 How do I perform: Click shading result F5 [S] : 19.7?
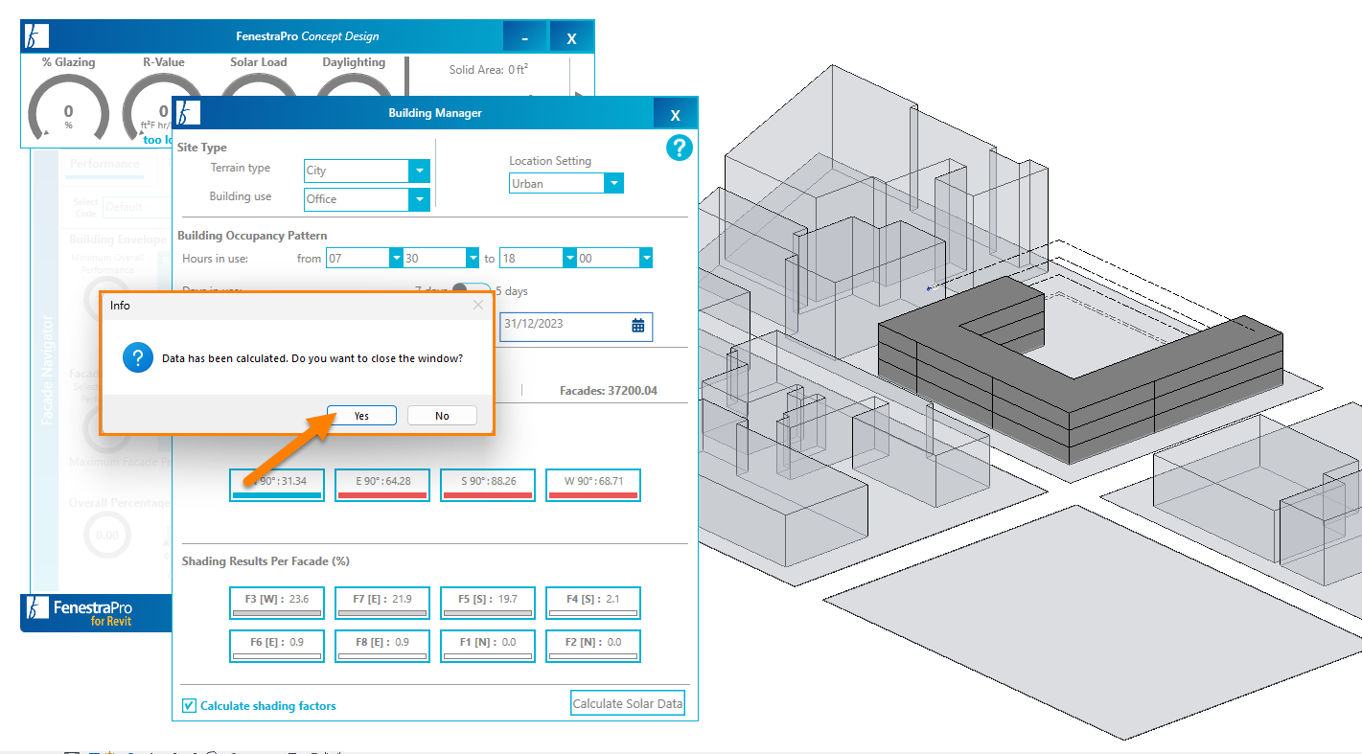[488, 603]
